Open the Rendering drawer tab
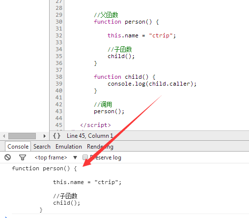This screenshot has height=218, width=249. [x=100, y=147]
